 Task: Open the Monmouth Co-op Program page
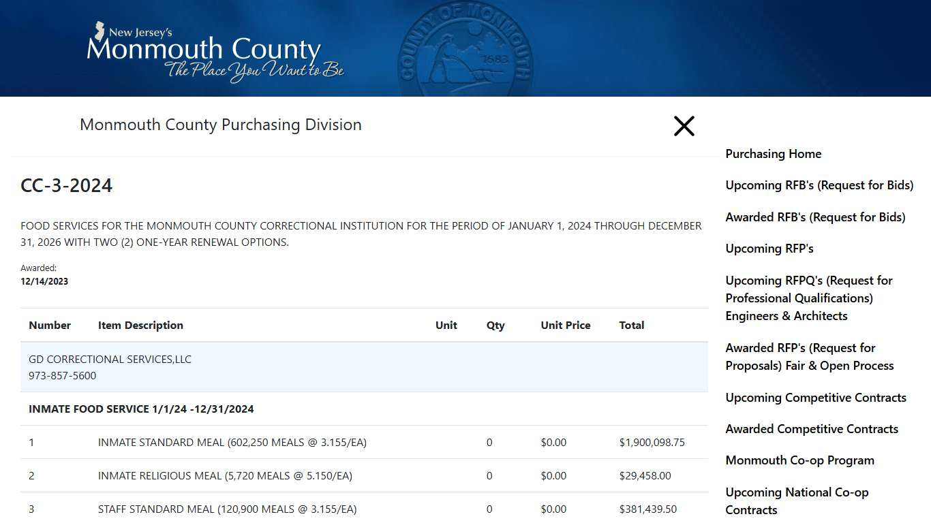[800, 460]
